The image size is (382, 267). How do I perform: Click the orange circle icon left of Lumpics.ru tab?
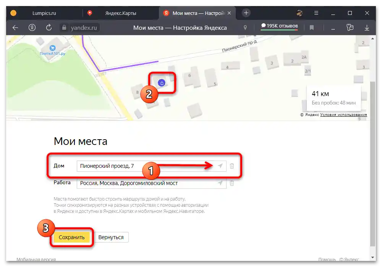click(13, 13)
